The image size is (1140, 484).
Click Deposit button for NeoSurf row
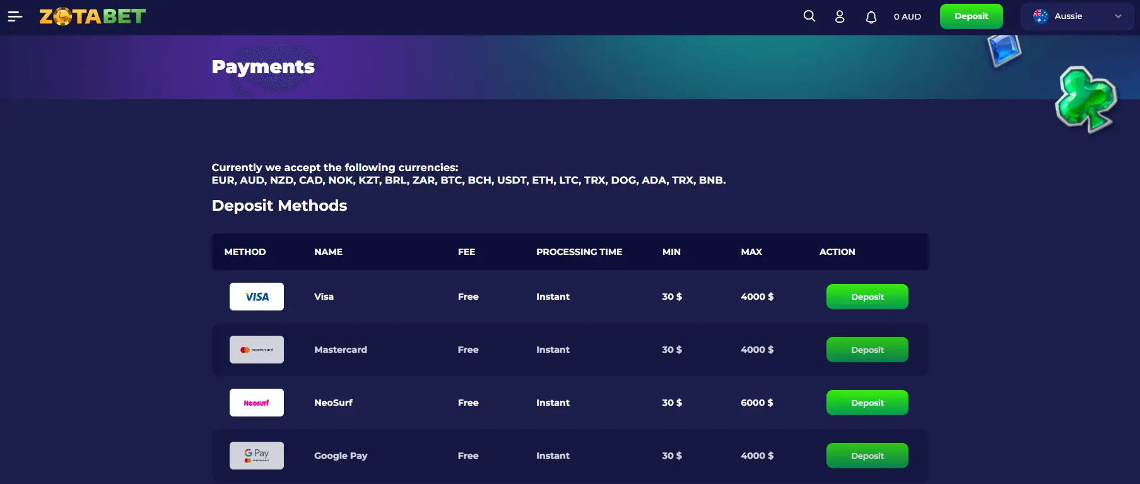click(x=867, y=403)
